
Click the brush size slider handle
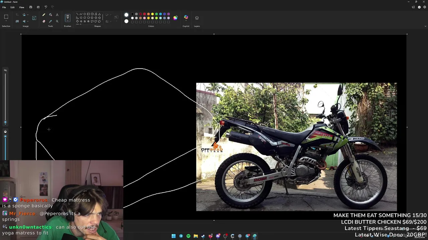[5, 122]
